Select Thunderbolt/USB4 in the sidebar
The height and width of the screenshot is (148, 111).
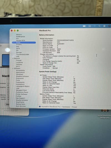click(x=22, y=54)
